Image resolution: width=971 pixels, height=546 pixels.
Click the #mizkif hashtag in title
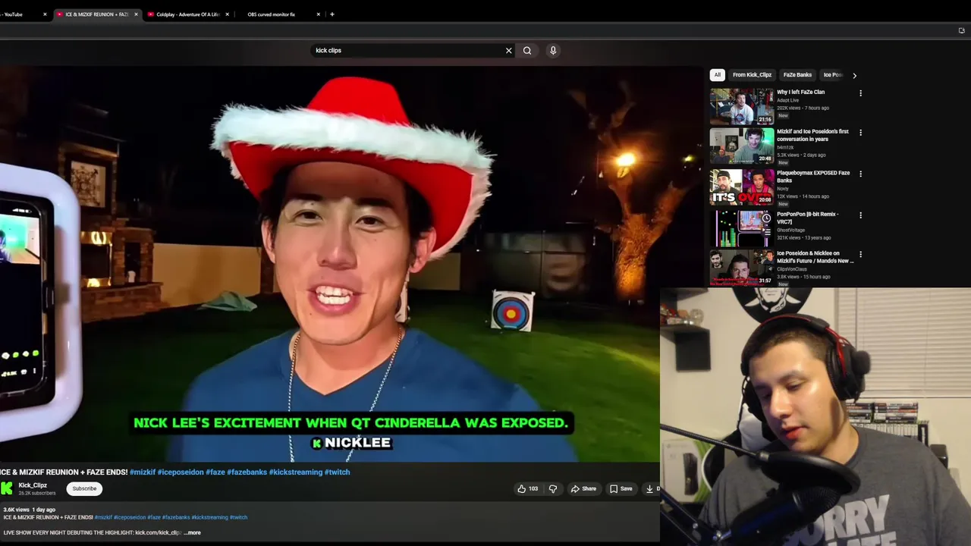[x=141, y=472]
